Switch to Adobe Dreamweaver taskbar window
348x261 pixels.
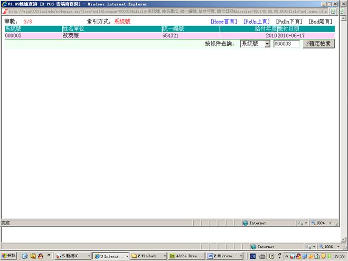[x=186, y=256]
